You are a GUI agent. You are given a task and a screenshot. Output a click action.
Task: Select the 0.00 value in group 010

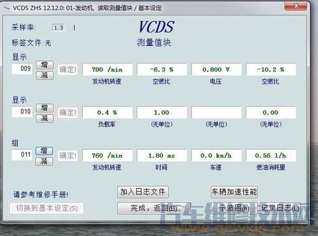click(271, 112)
